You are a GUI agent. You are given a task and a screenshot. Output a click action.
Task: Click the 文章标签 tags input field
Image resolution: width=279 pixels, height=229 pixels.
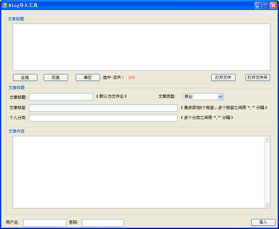point(103,108)
